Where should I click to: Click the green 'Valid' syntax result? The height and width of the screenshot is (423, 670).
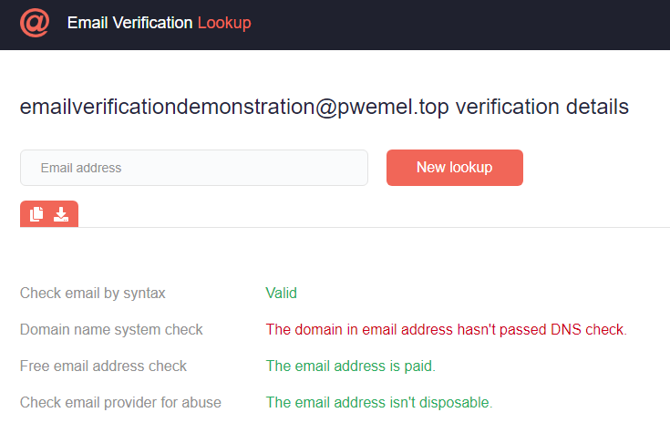pos(281,293)
